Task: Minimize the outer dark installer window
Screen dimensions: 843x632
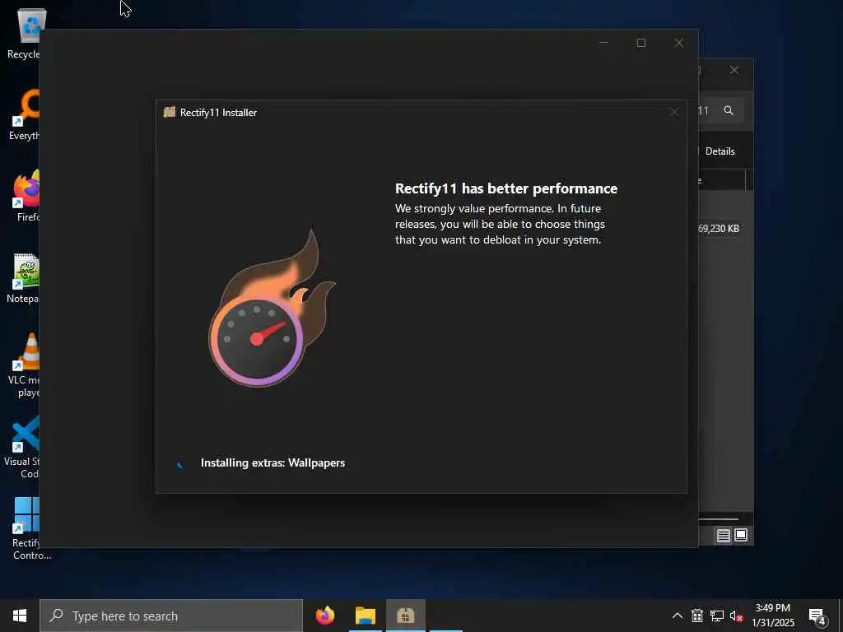Action: point(603,43)
